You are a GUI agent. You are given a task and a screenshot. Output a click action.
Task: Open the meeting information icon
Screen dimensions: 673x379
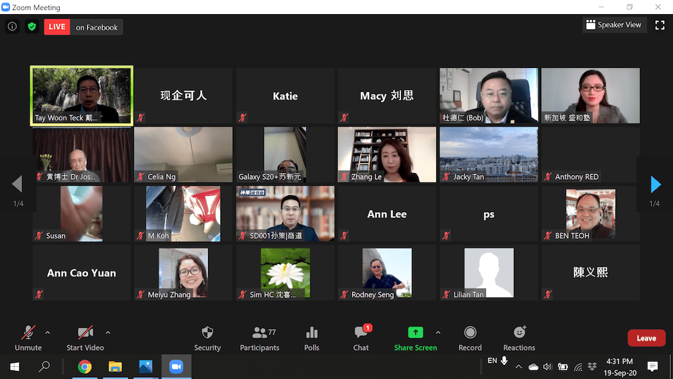pos(12,27)
